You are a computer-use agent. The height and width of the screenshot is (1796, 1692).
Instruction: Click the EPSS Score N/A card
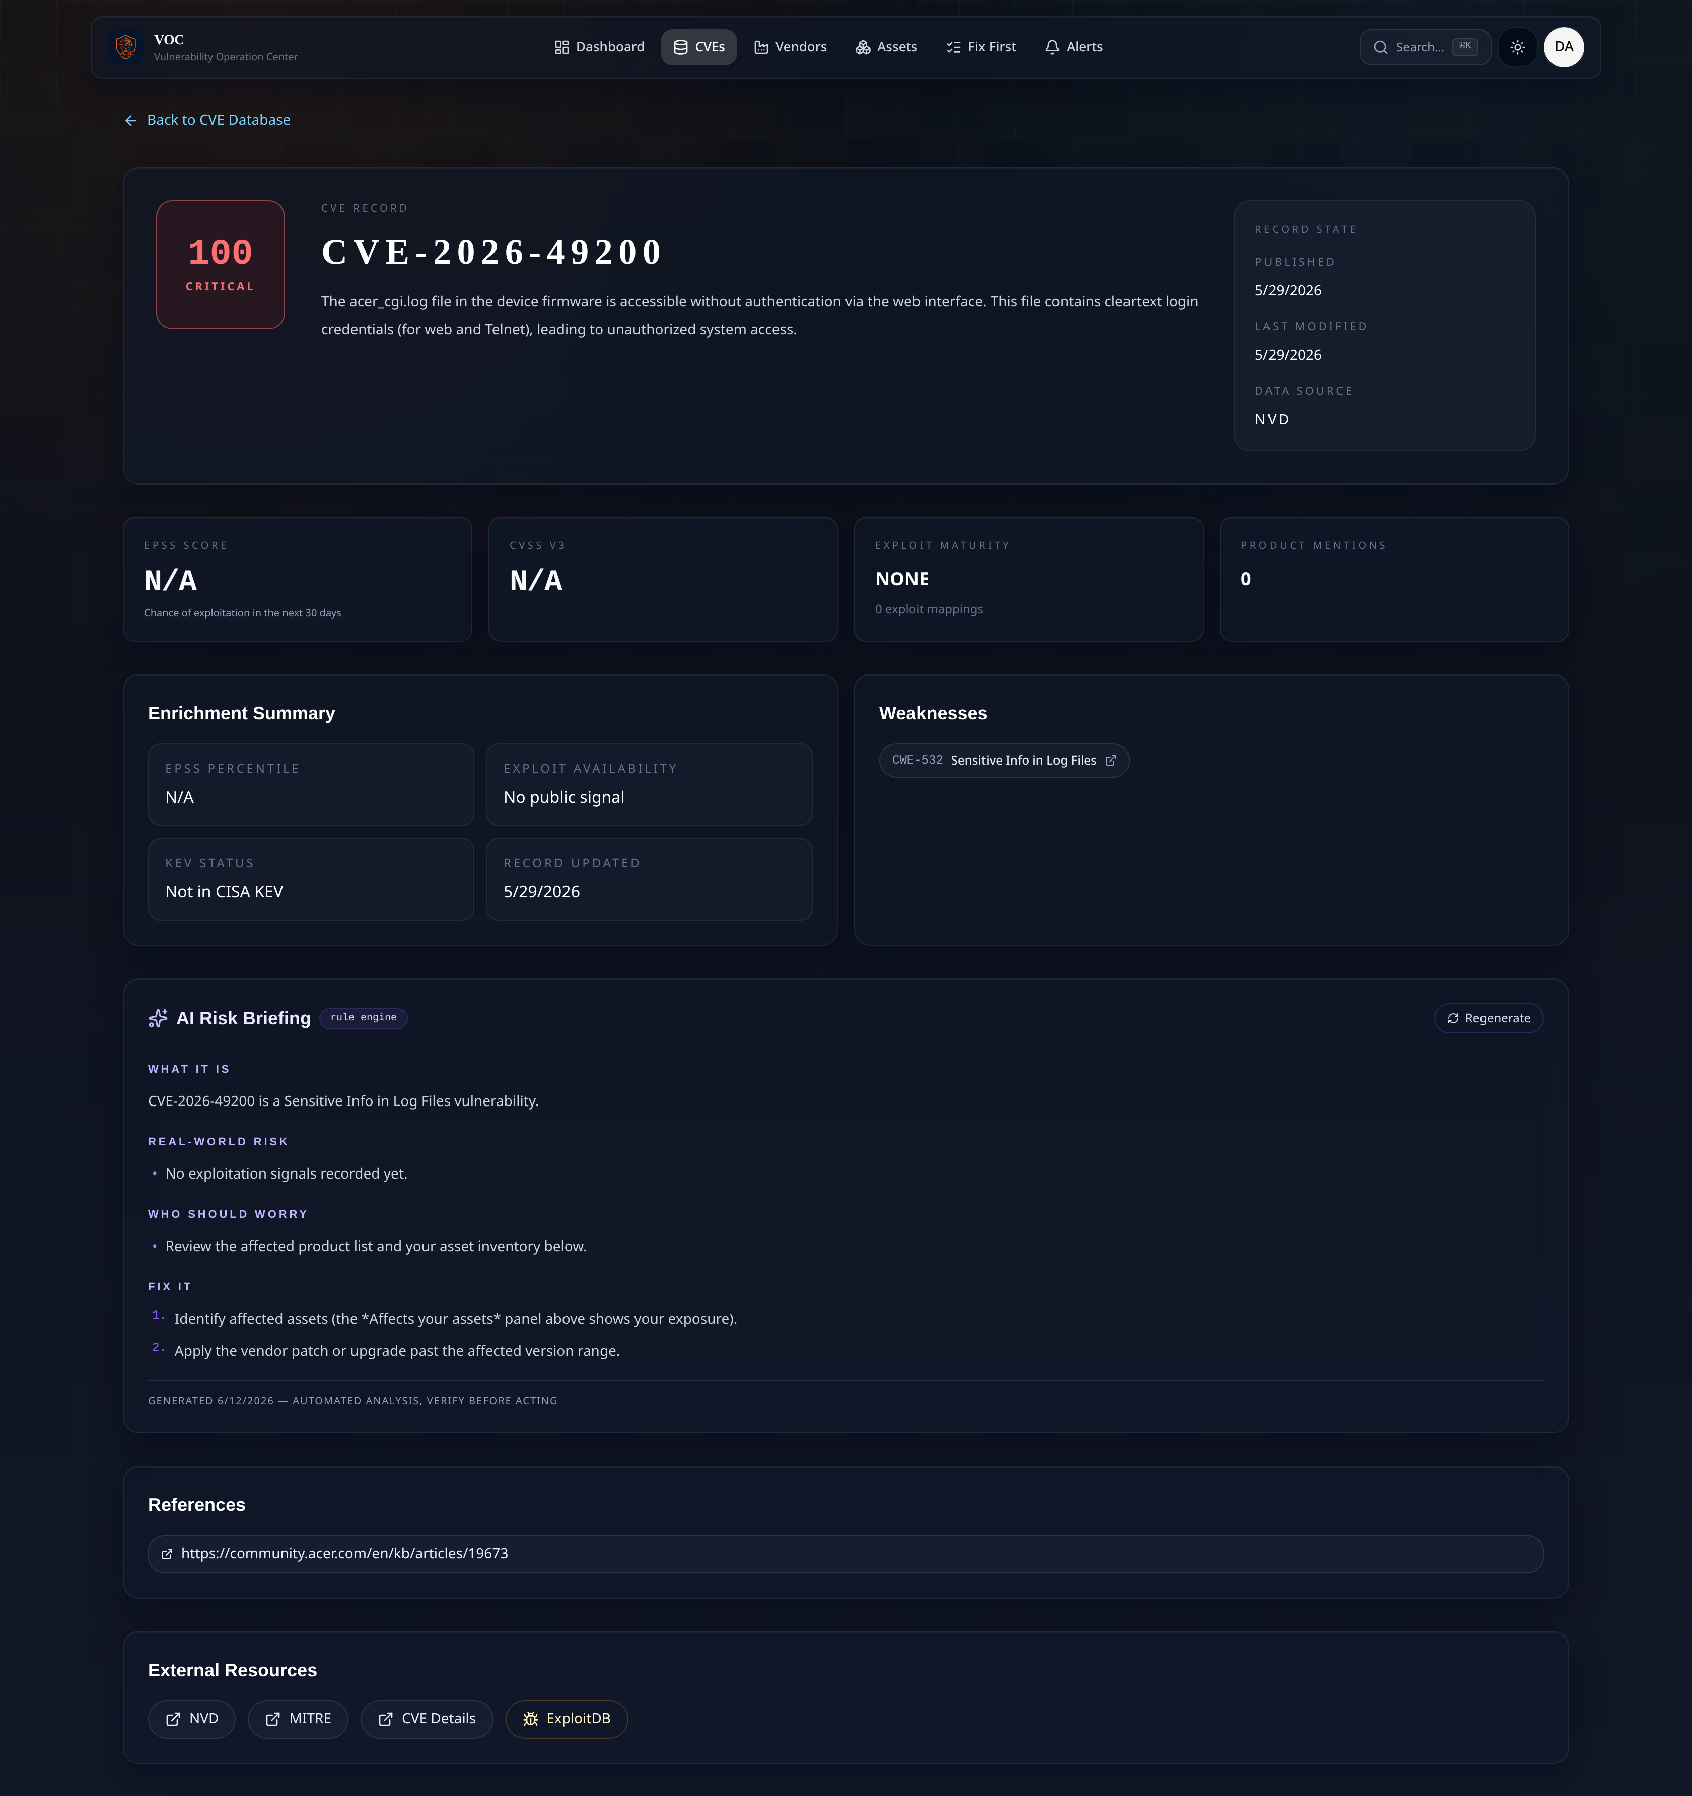coord(297,579)
